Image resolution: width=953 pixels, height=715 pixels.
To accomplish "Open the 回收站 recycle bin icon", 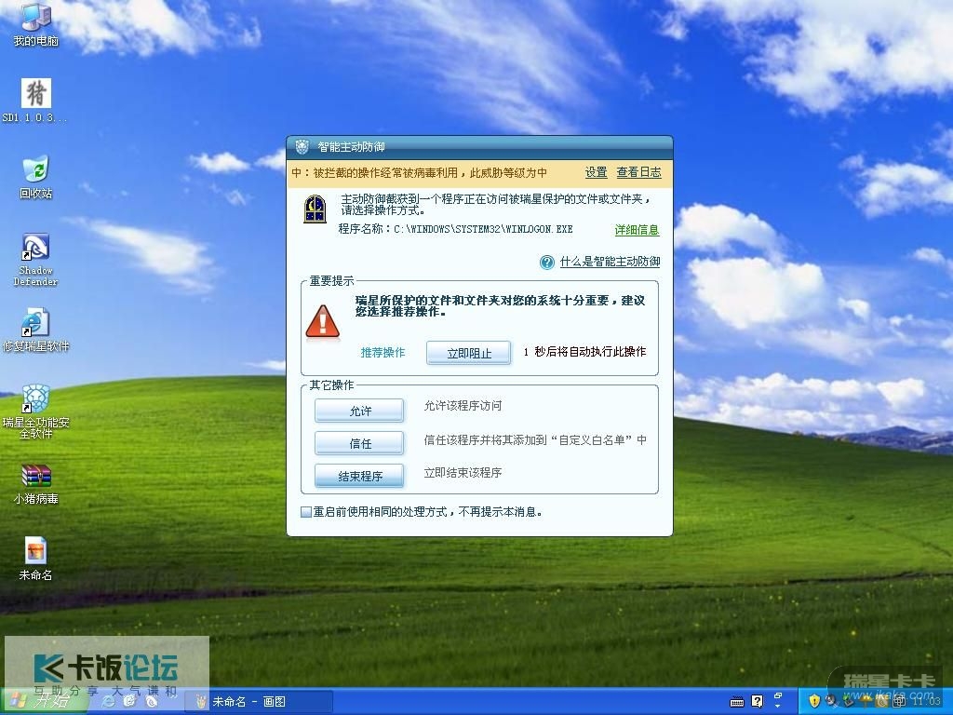I will [36, 177].
